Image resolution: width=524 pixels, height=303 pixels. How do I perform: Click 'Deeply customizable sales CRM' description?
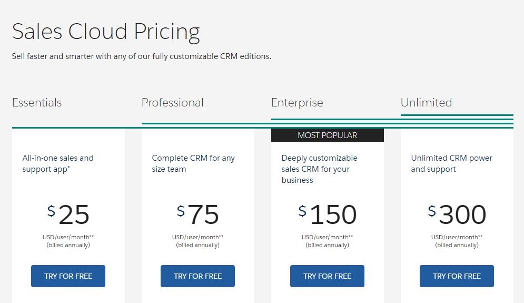[x=319, y=169]
